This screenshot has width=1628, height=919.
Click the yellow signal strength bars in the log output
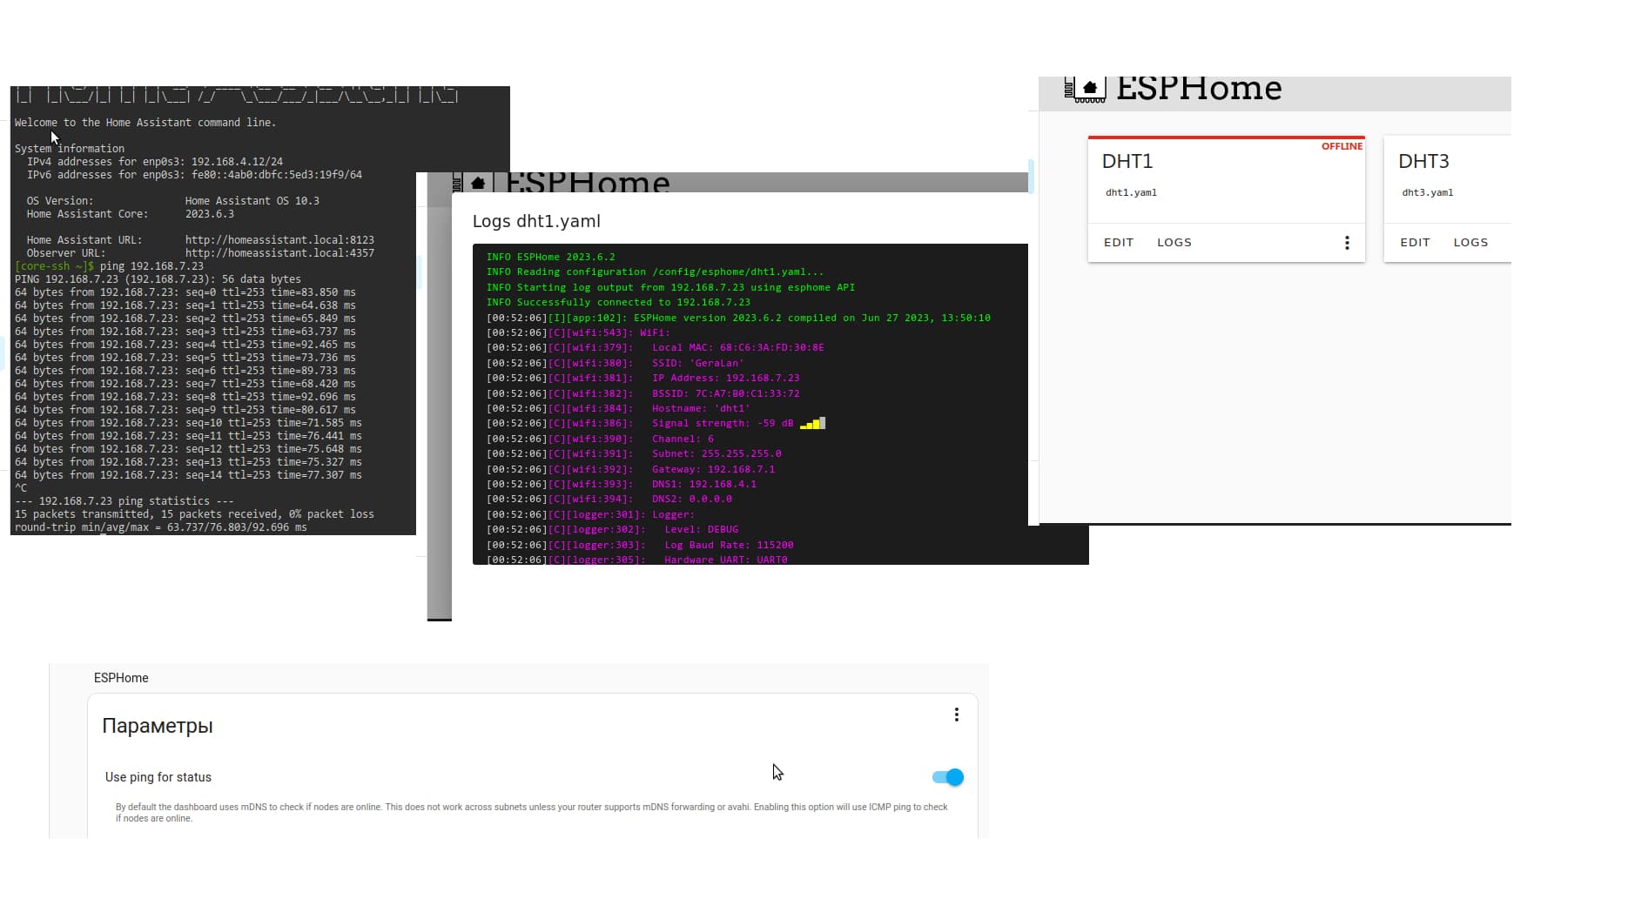[811, 424]
